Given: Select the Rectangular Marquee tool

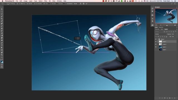Looking at the screenshot, I should [x=2, y=11].
